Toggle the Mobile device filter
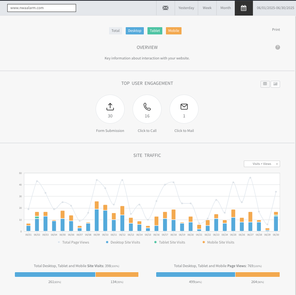The width and height of the screenshot is (296, 295). [x=174, y=31]
